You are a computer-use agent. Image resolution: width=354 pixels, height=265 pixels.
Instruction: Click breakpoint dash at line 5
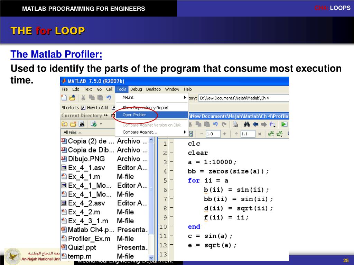(171, 180)
